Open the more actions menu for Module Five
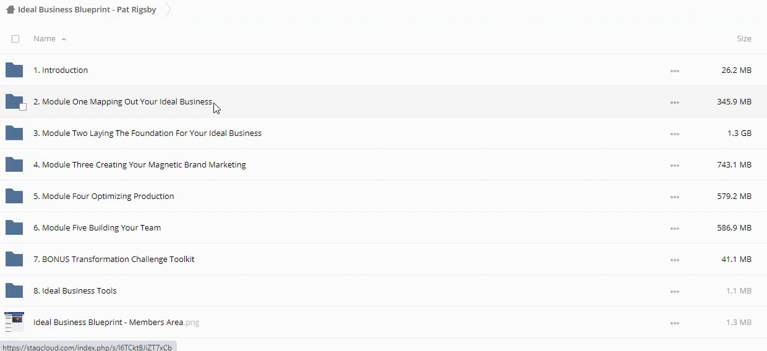This screenshot has height=351, width=767. (674, 229)
